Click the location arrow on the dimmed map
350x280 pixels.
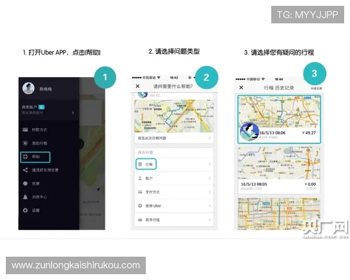pyautogui.click(x=98, y=190)
